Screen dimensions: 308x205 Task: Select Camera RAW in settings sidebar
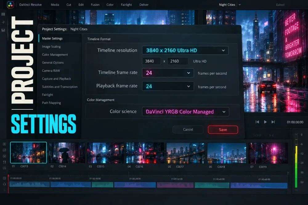51,71
